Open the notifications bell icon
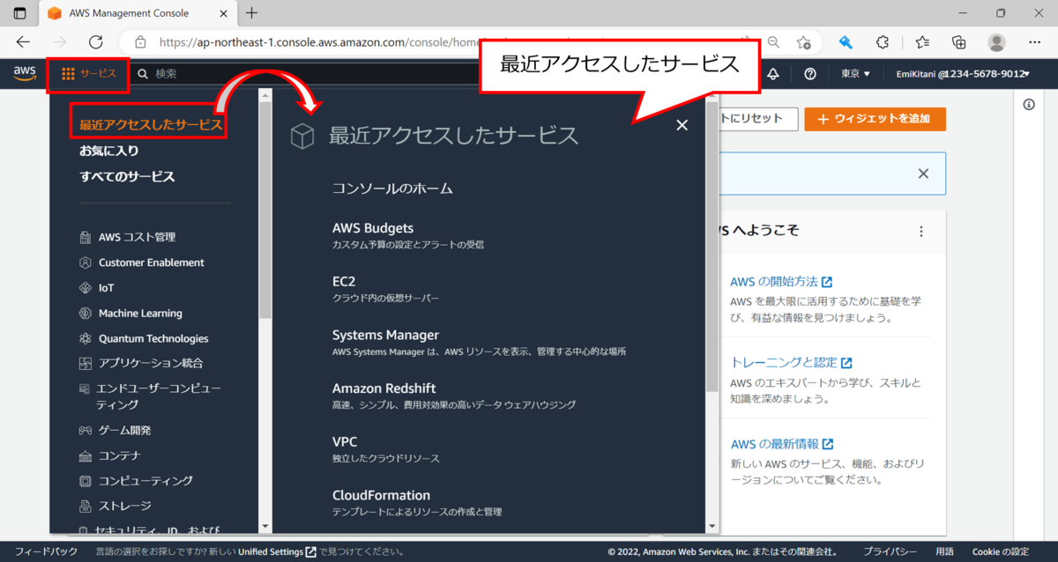This screenshot has width=1058, height=562. (773, 74)
